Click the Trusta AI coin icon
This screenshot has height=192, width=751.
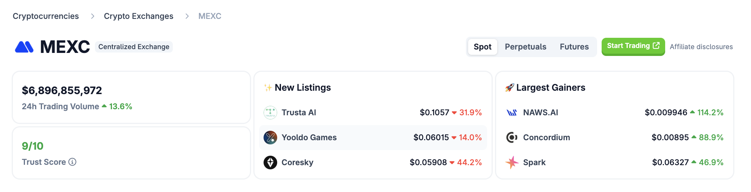[270, 113]
